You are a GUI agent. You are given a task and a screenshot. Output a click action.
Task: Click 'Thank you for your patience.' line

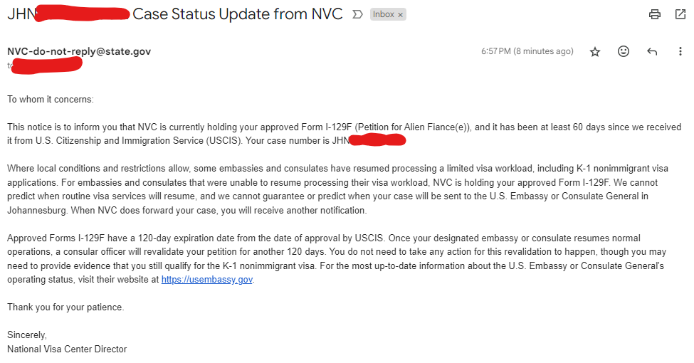click(65, 307)
